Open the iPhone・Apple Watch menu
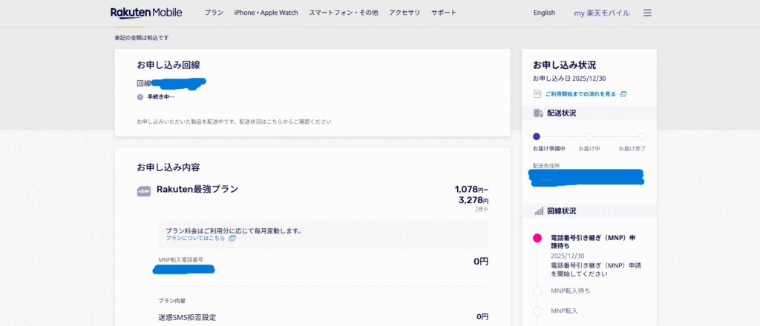This screenshot has height=326, width=760. (266, 13)
